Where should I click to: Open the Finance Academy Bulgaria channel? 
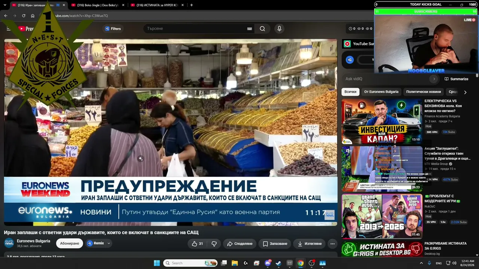(442, 116)
